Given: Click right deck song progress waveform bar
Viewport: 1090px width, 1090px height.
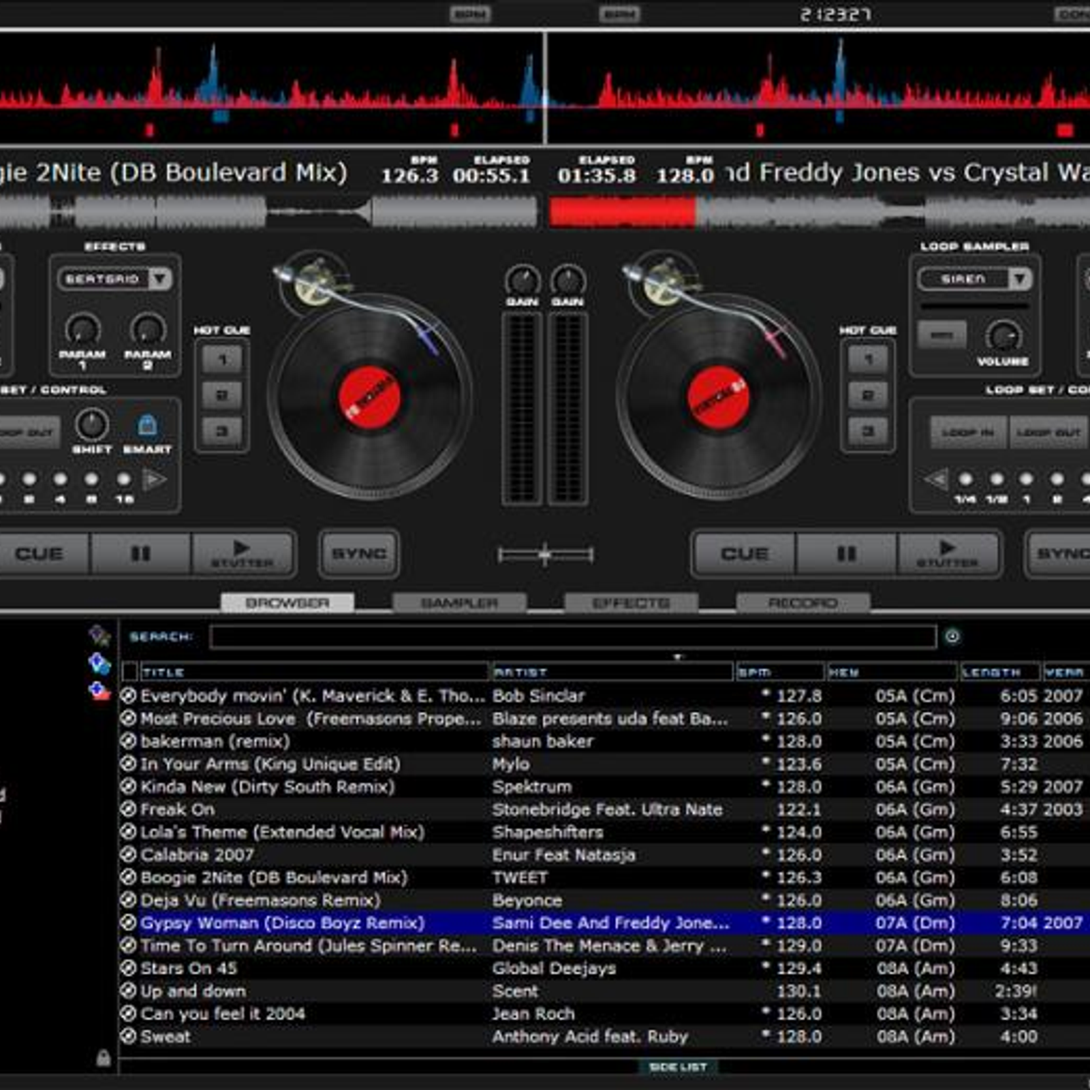Looking at the screenshot, I should click(x=820, y=212).
